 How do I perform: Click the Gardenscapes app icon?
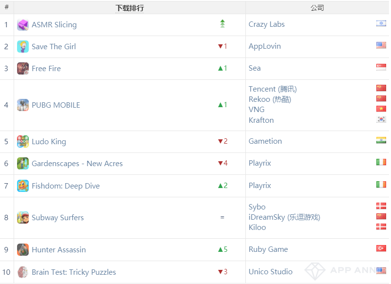pos(23,164)
